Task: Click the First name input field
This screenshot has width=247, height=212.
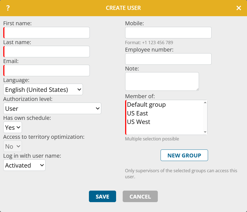Action: (47, 33)
